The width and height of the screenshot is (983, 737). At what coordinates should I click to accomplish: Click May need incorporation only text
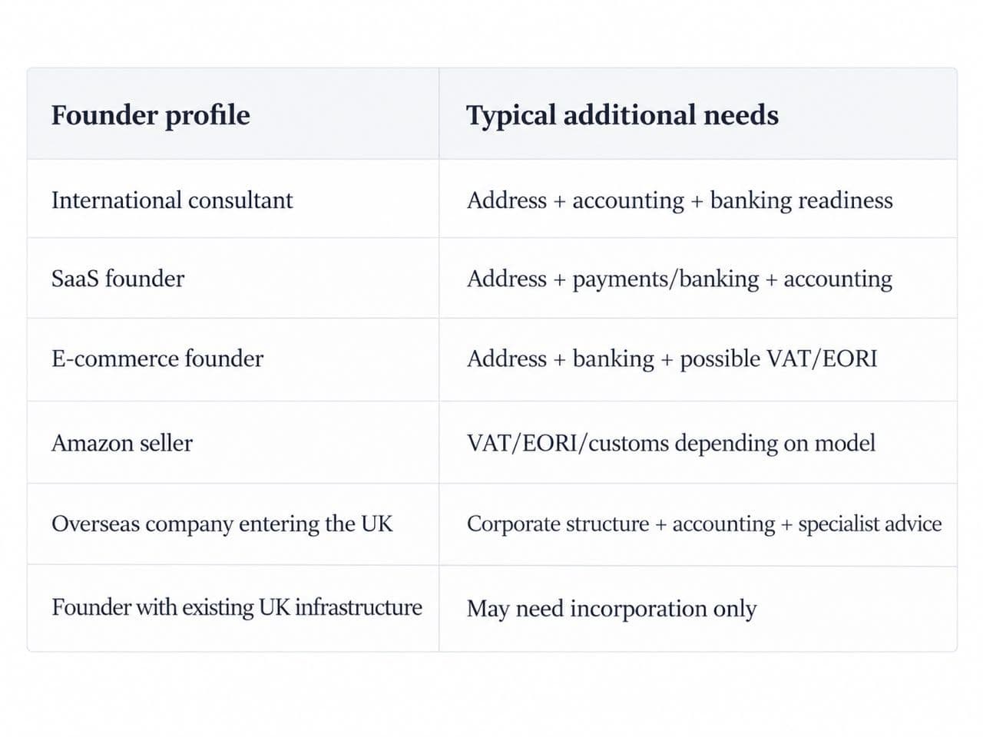pyautogui.click(x=611, y=609)
